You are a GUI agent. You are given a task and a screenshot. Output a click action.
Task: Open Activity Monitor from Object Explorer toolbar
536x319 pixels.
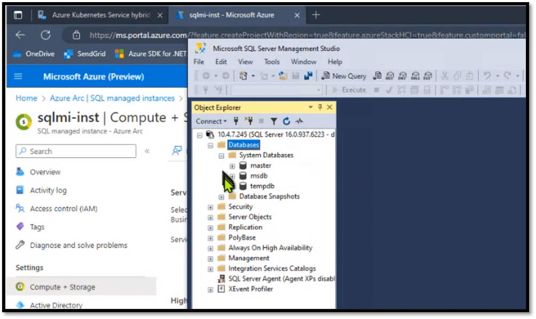299,121
